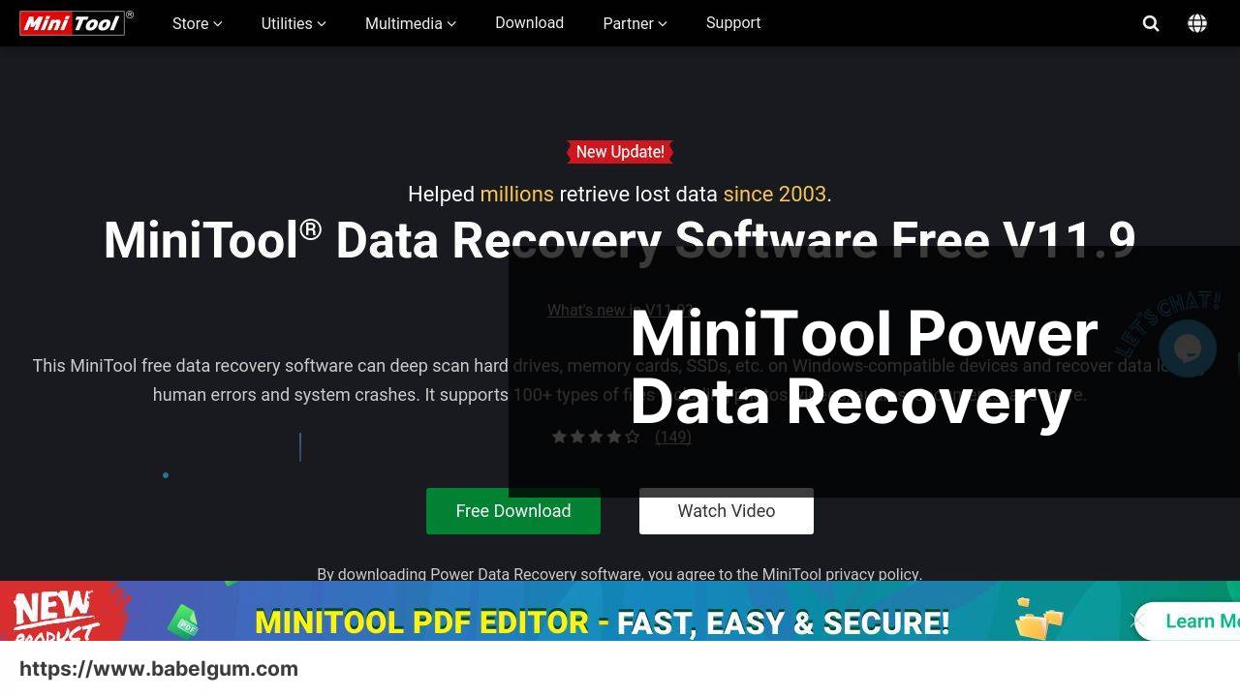The image size is (1240, 697).
Task: Open the Let's Chat bubble
Action: pos(1188,348)
